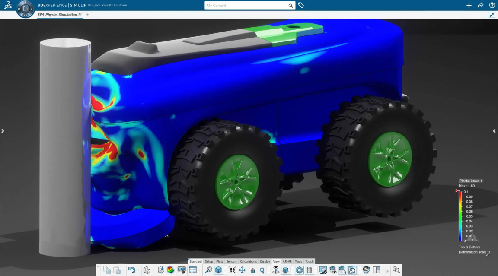Switch to the Plots tab
The image size is (498, 276).
coord(220,261)
